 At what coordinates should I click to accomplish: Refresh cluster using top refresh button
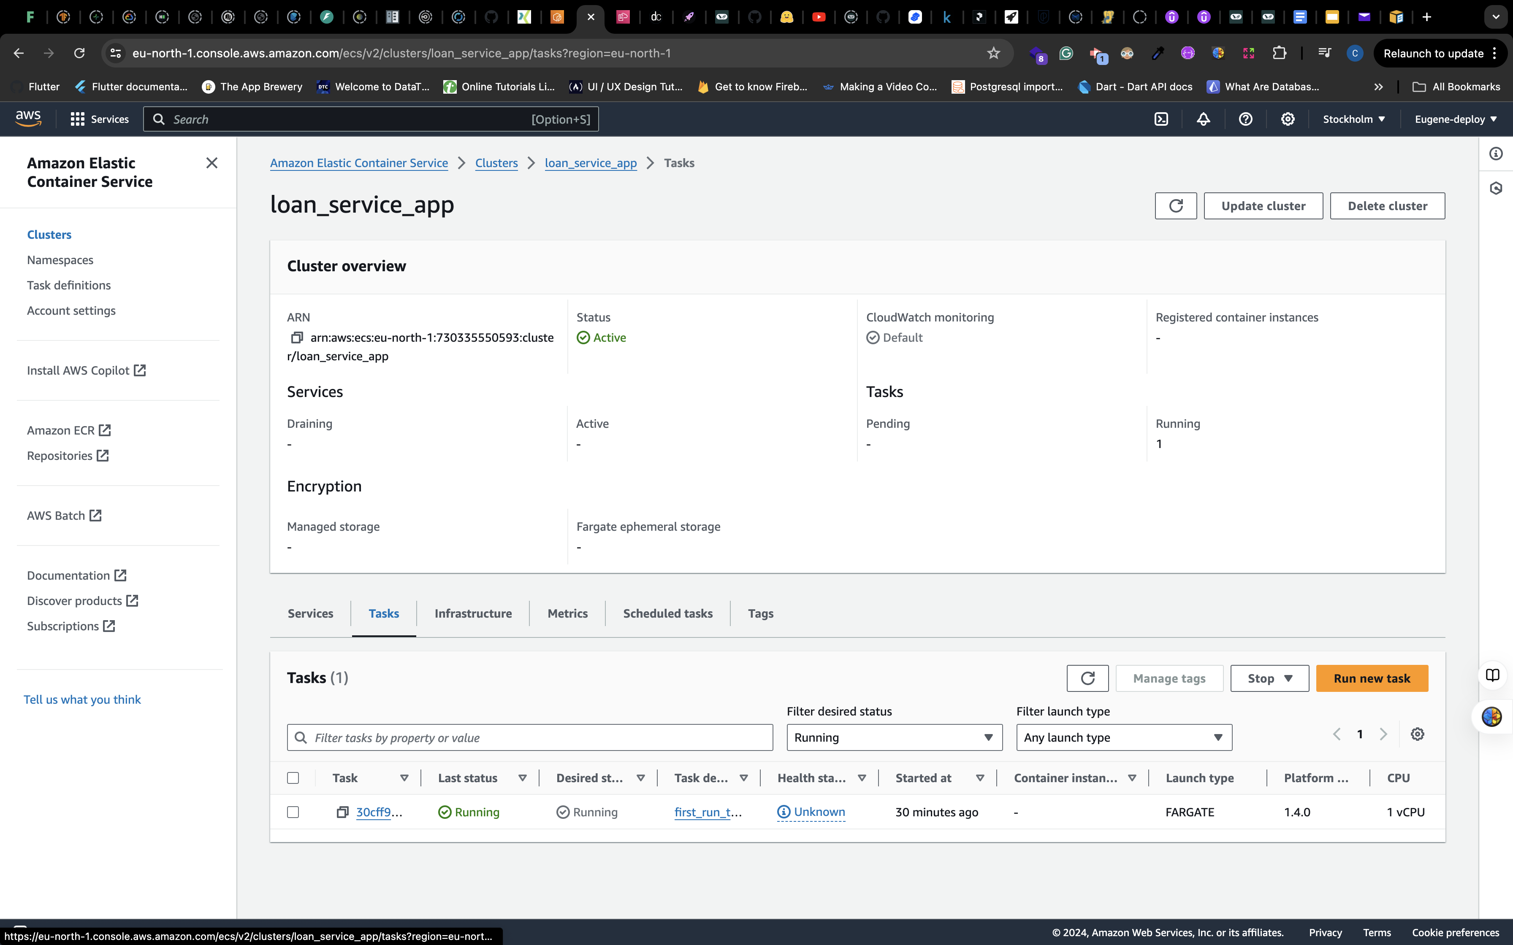(x=1175, y=205)
